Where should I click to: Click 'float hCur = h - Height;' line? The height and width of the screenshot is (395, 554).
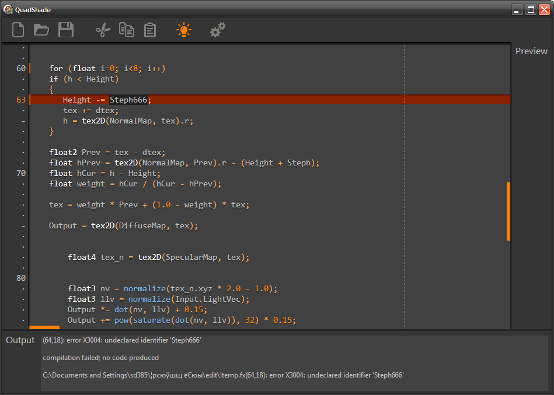tap(105, 173)
